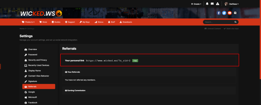Click the Home breadcrumb link
The image size is (261, 105).
(22, 28)
